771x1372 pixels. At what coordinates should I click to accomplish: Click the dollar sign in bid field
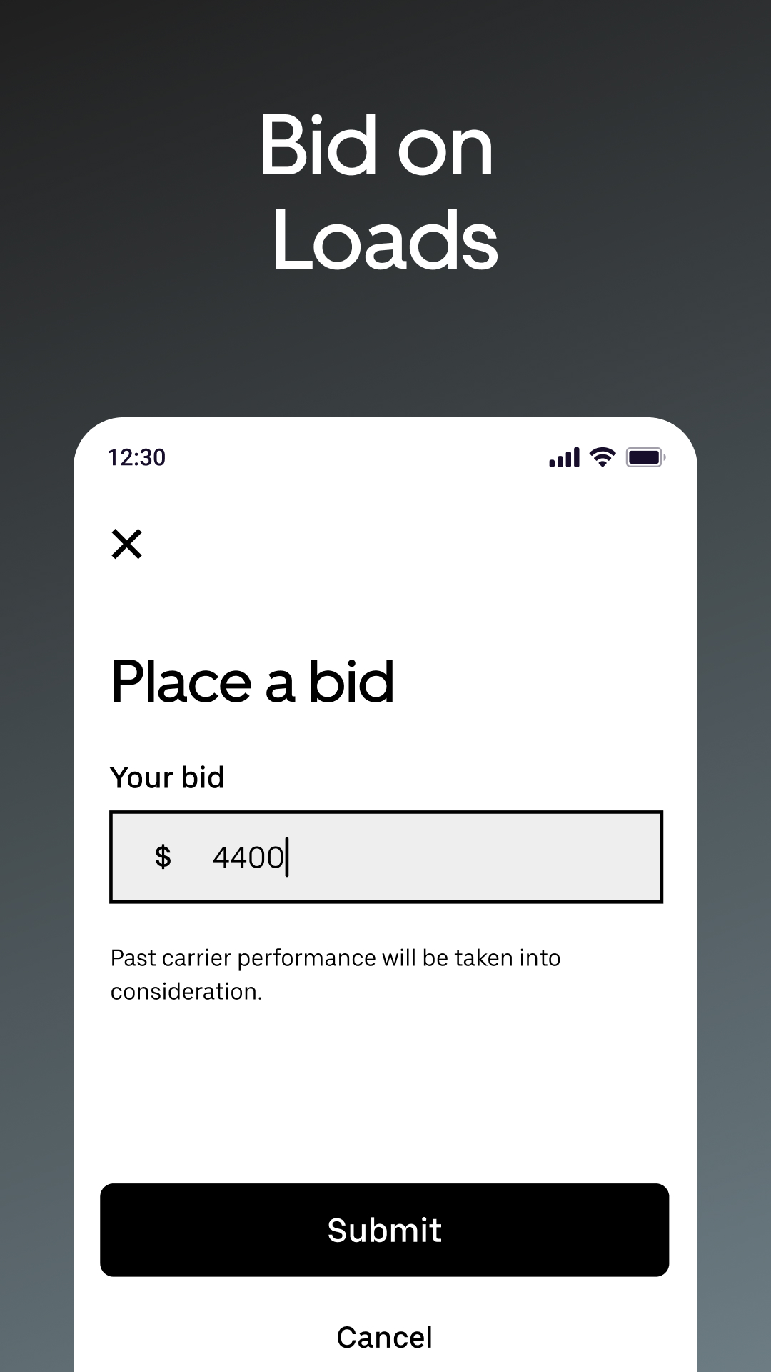(x=163, y=857)
